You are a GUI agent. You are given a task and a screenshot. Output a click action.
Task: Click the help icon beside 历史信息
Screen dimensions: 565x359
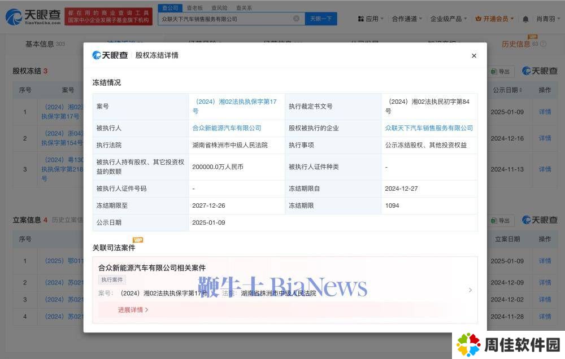click(544, 44)
